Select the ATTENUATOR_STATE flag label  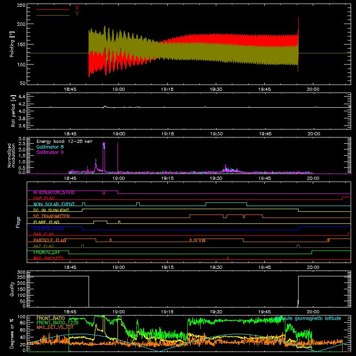[54, 193]
